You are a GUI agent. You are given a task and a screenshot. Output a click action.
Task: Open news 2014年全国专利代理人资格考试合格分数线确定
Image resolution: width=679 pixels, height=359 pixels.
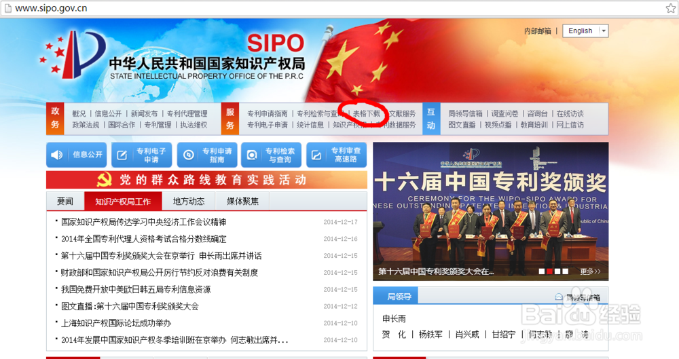click(143, 239)
